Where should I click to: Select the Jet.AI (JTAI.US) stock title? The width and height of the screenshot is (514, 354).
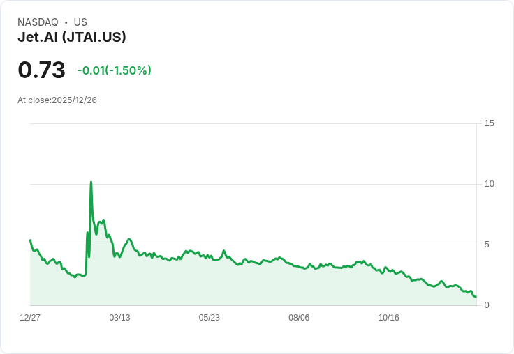pyautogui.click(x=72, y=38)
